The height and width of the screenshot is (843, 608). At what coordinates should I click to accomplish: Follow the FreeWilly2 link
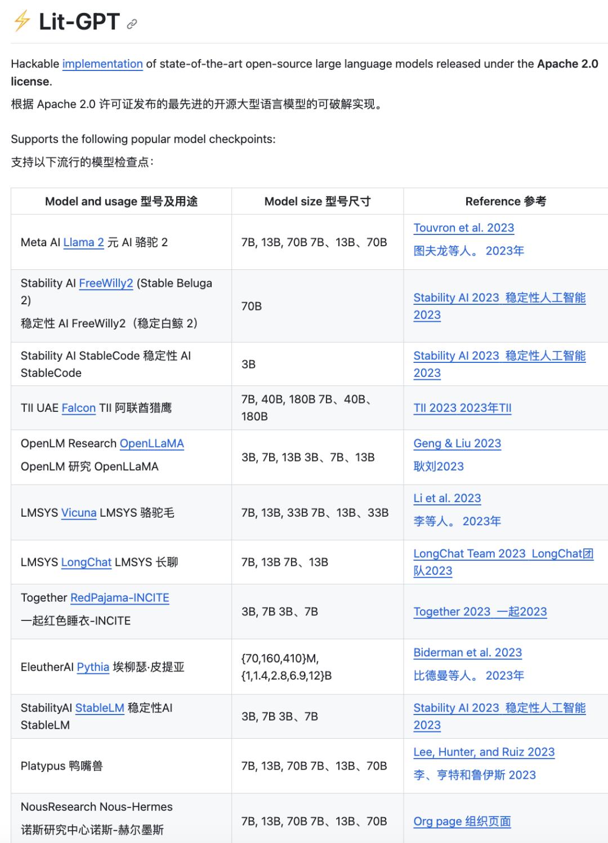click(106, 283)
